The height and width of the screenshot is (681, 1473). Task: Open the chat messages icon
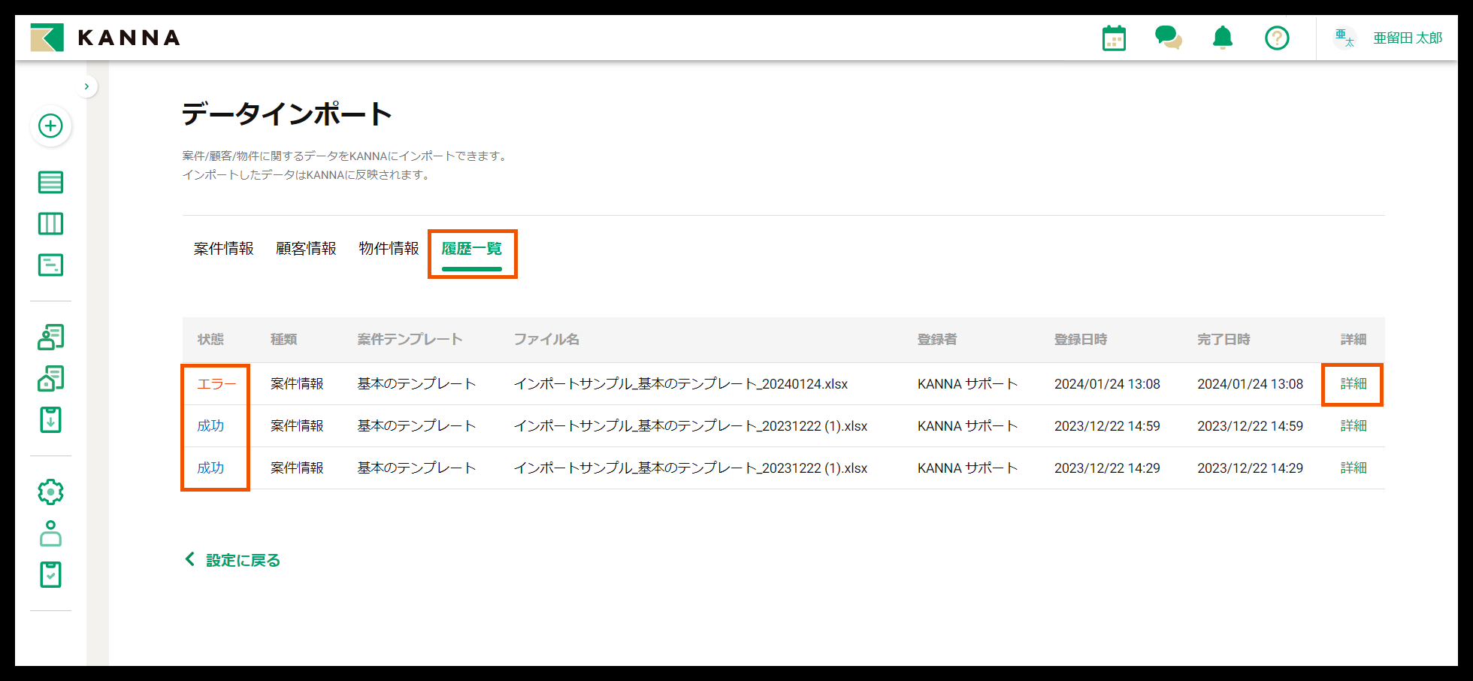1168,38
